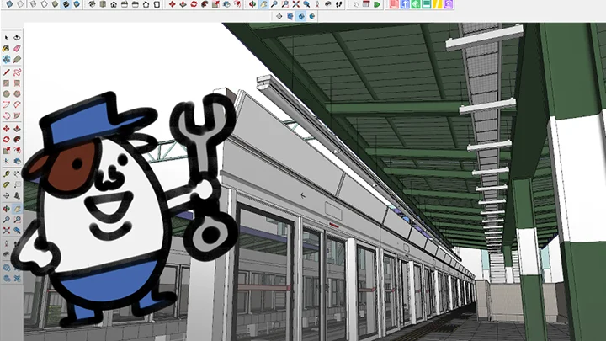Image resolution: width=606 pixels, height=341 pixels.
Task: Choose the Rotate tool in left palette
Action: tap(6, 140)
